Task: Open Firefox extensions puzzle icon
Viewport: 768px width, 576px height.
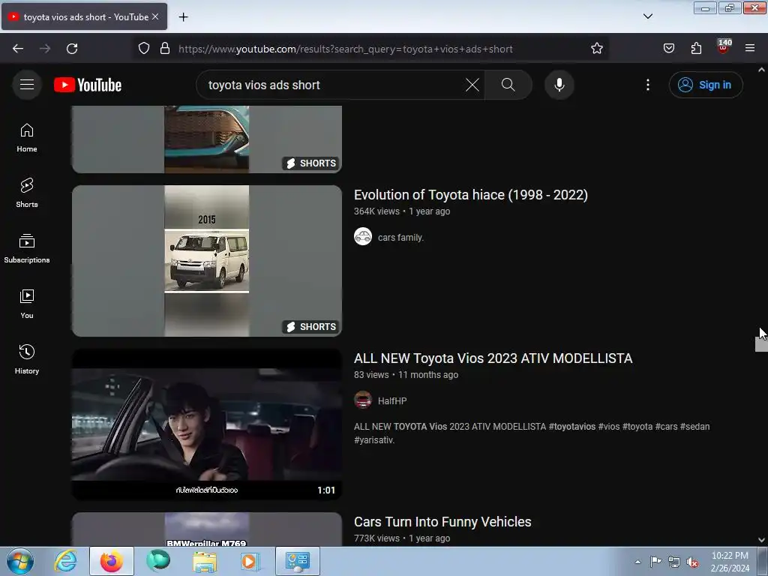Action: tap(696, 49)
